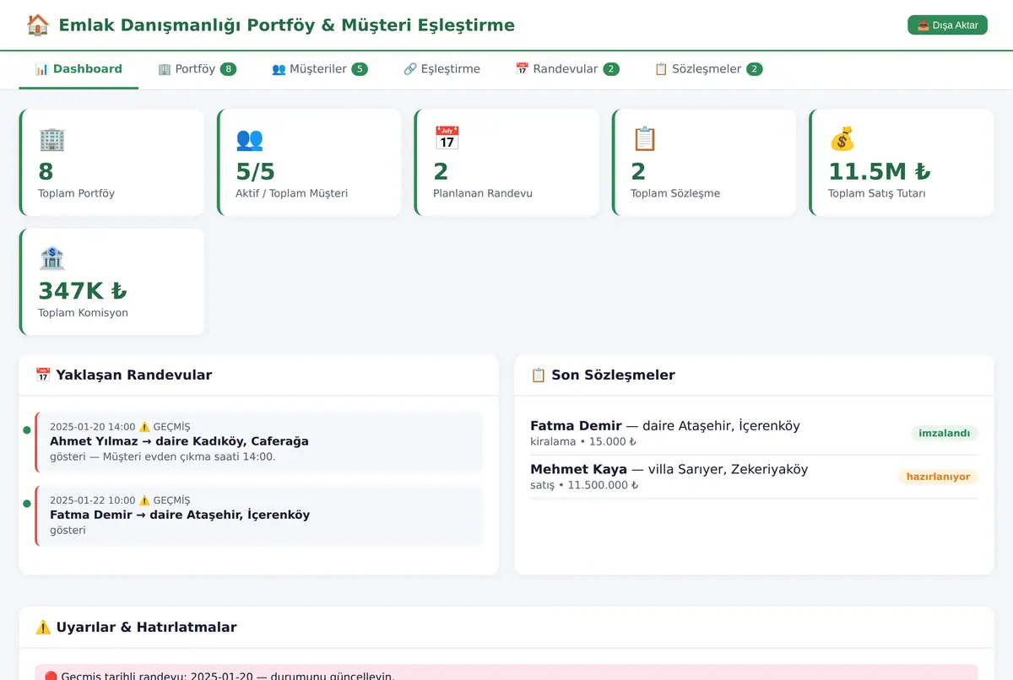The height and width of the screenshot is (680, 1013).
Task: Click the people icon on Aktif Müşteri card
Action: [x=249, y=138]
